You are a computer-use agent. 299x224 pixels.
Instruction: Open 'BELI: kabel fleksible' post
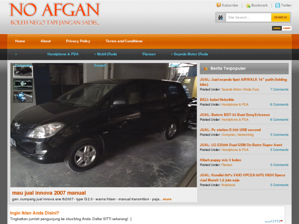click(217, 99)
